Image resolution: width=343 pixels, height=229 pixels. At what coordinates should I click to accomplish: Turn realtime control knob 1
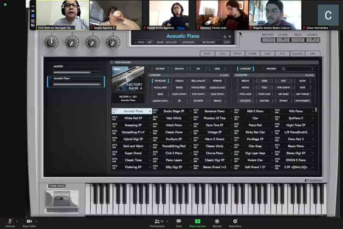51,42
